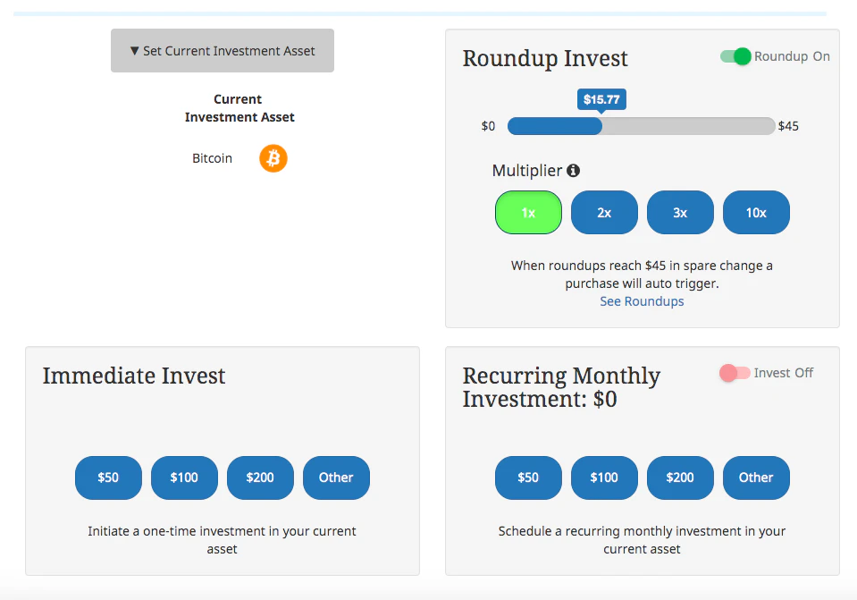Select $200 under Recurring Monthly Investment
This screenshot has width=857, height=600.
click(680, 477)
